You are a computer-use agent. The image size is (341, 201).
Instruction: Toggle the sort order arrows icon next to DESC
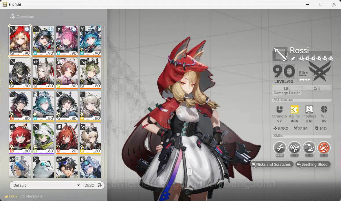(100, 185)
